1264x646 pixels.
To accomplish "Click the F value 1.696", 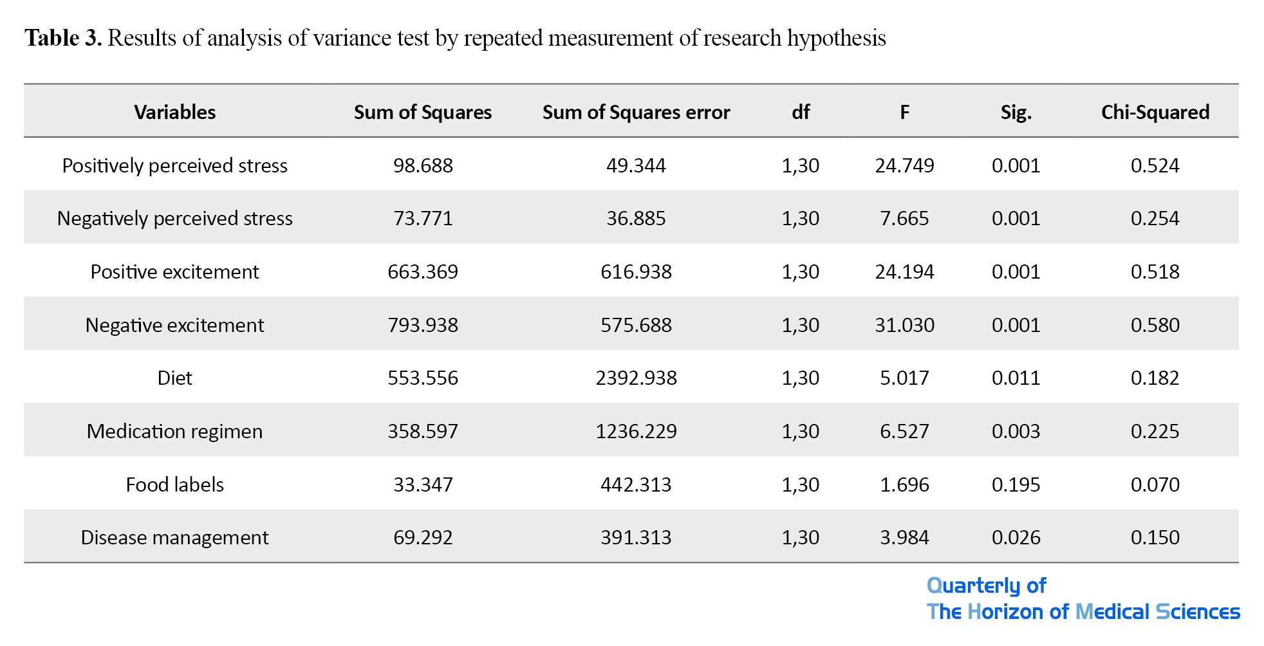I will (x=904, y=484).
